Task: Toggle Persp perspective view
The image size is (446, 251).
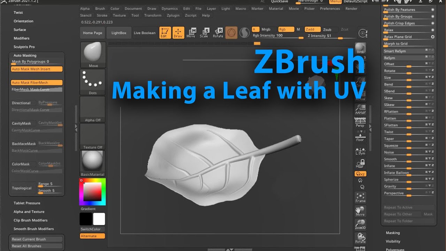Action: pyautogui.click(x=360, y=123)
